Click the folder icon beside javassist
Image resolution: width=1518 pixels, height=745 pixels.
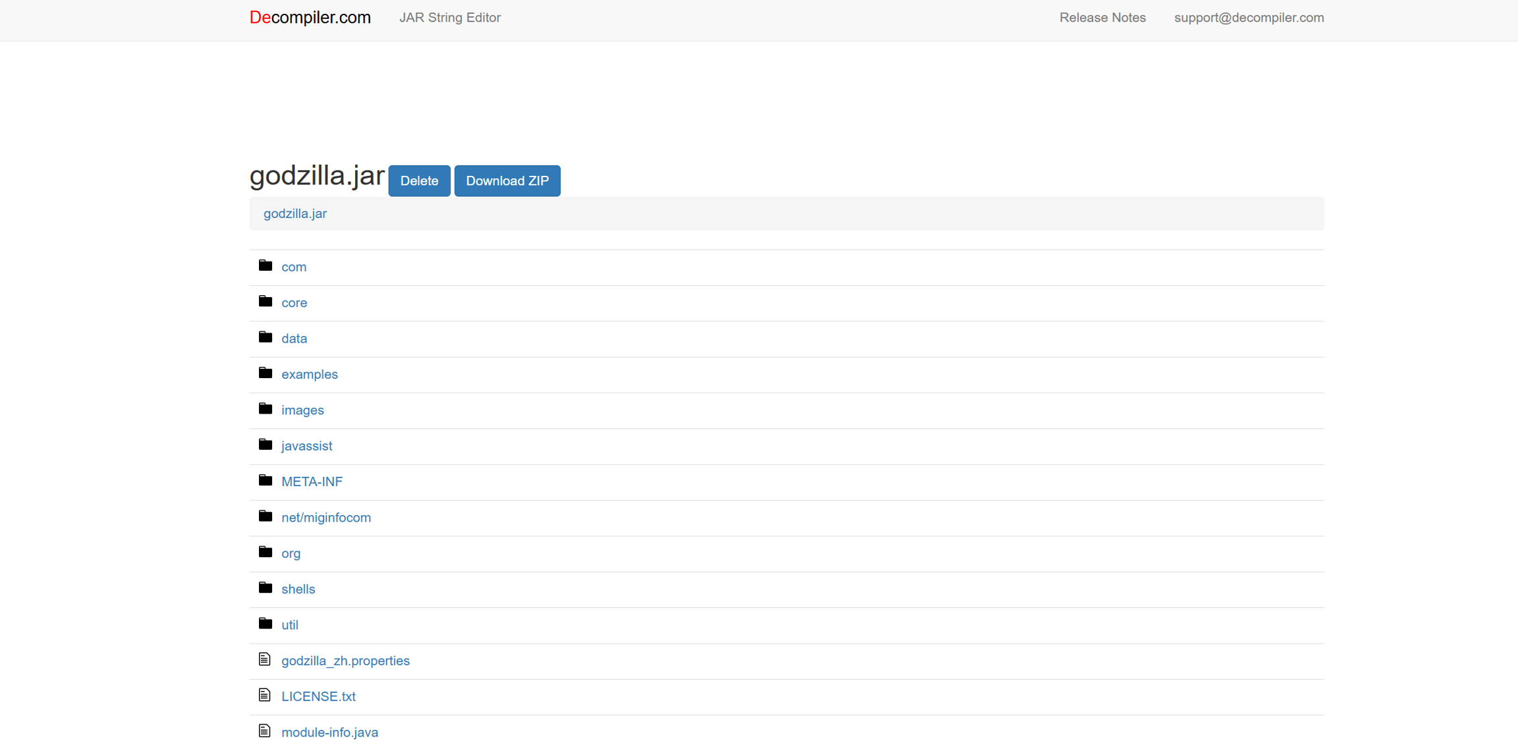(265, 445)
